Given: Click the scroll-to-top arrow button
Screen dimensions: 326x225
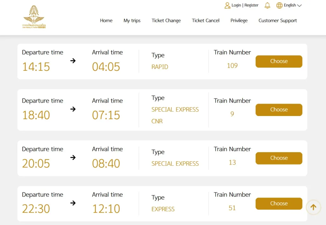Looking at the screenshot, I should click(313, 207).
